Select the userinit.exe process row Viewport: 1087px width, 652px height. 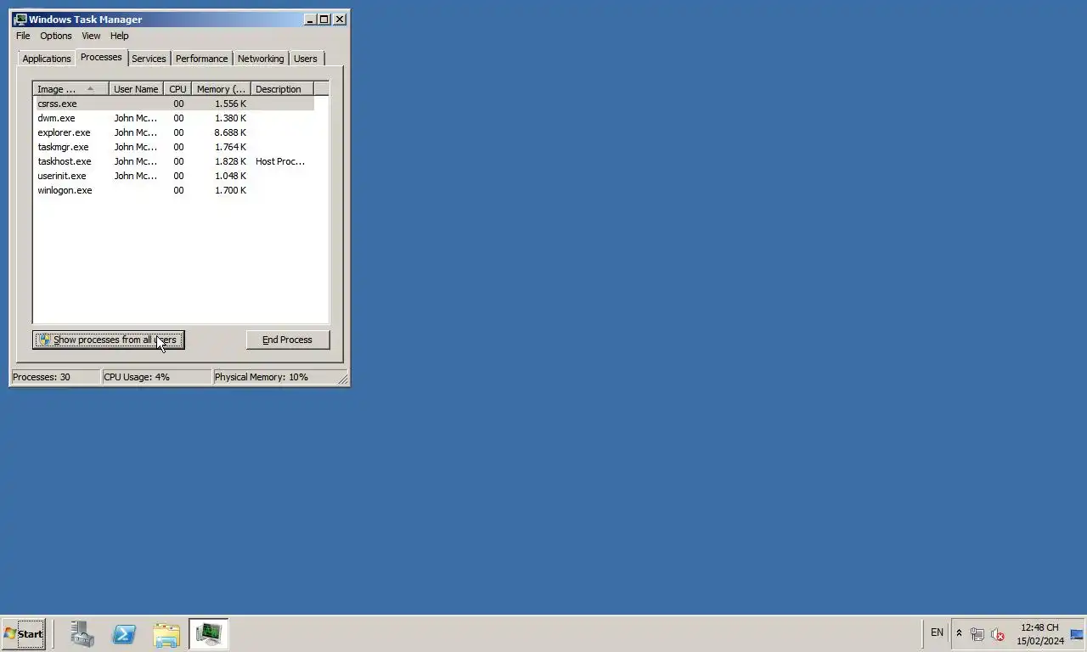pyautogui.click(x=173, y=176)
